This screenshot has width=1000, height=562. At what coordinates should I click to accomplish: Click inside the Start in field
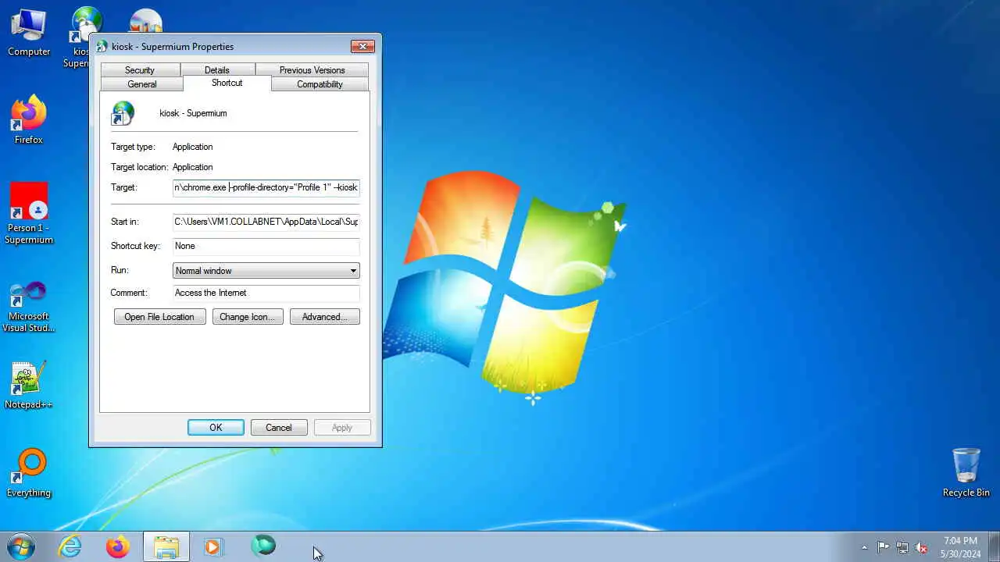pos(266,222)
